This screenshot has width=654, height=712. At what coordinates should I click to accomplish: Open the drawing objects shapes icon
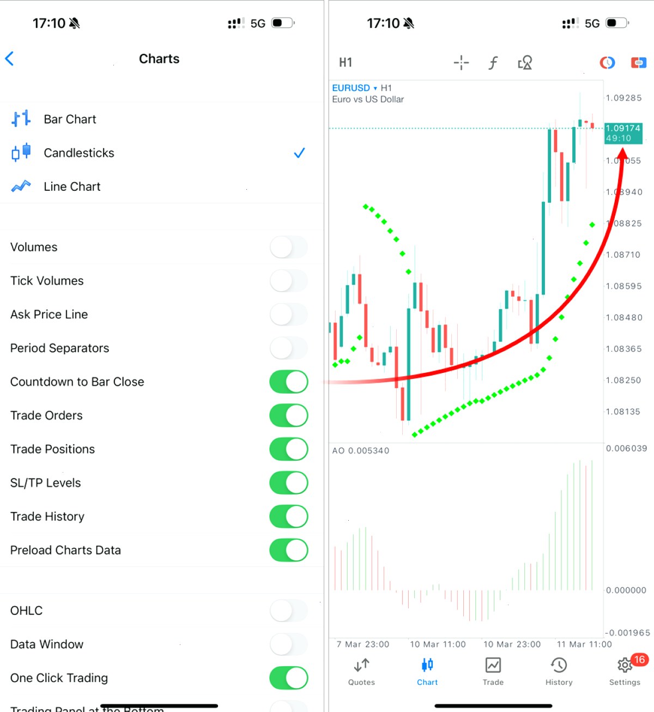click(525, 63)
